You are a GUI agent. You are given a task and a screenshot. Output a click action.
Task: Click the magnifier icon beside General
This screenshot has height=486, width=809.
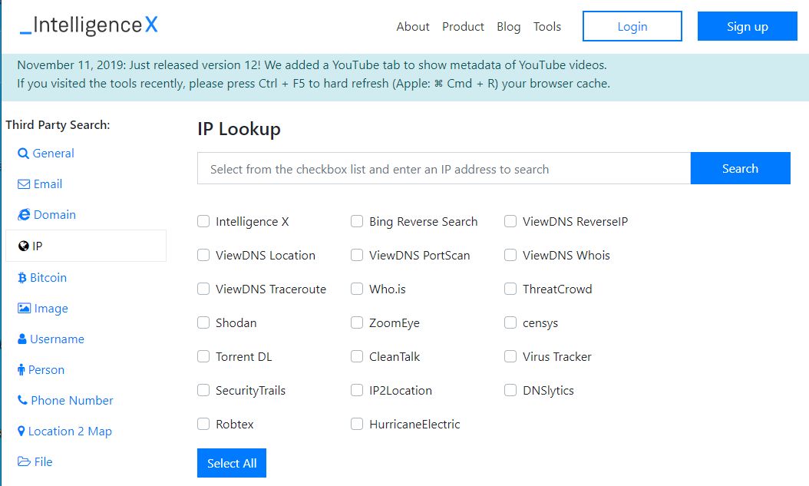[x=23, y=154]
